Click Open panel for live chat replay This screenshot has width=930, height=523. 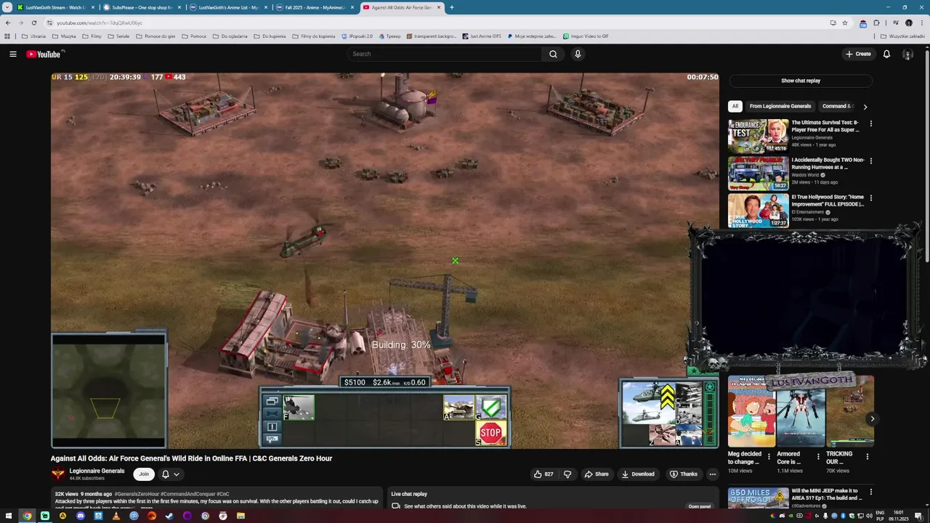700,506
